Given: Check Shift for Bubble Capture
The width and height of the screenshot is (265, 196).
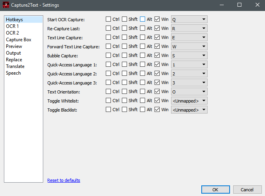Looking at the screenshot, I should (x=124, y=55).
